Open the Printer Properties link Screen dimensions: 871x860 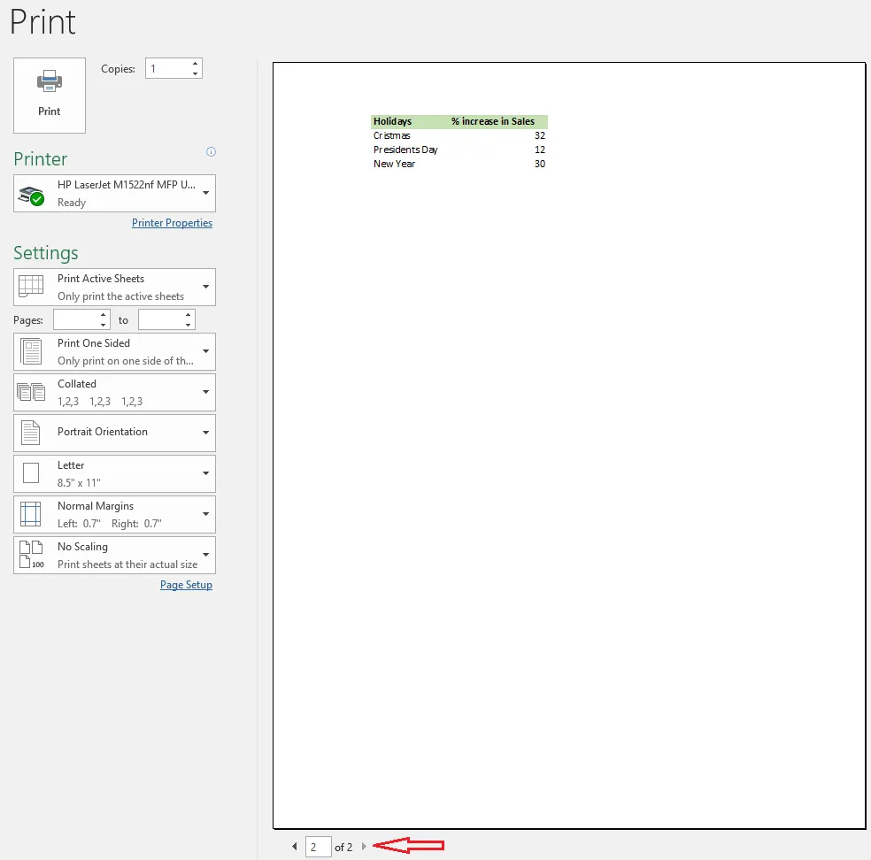172,223
